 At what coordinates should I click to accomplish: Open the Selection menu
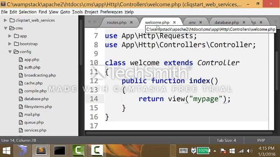[28, 12]
